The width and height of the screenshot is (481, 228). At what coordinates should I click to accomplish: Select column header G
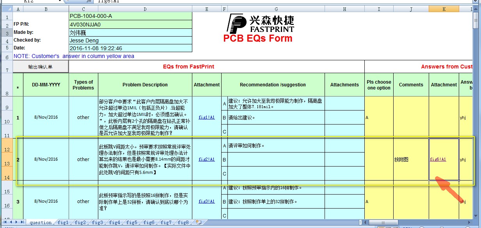(x=276, y=9)
